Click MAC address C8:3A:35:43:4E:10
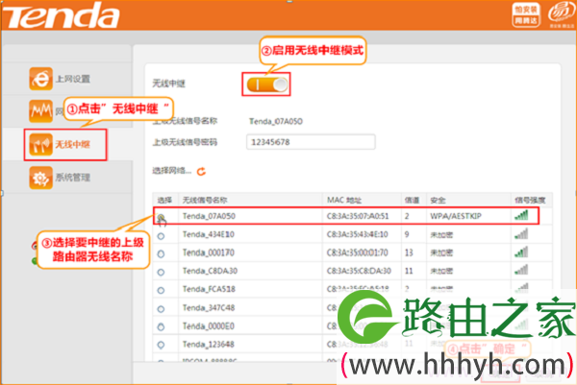 click(x=357, y=234)
